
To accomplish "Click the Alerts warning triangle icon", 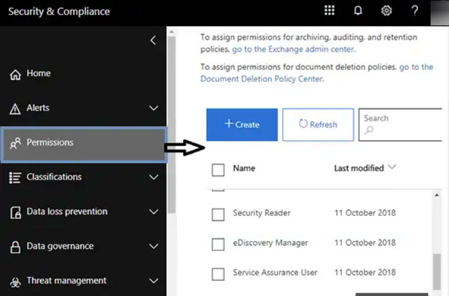I will click(x=15, y=109).
